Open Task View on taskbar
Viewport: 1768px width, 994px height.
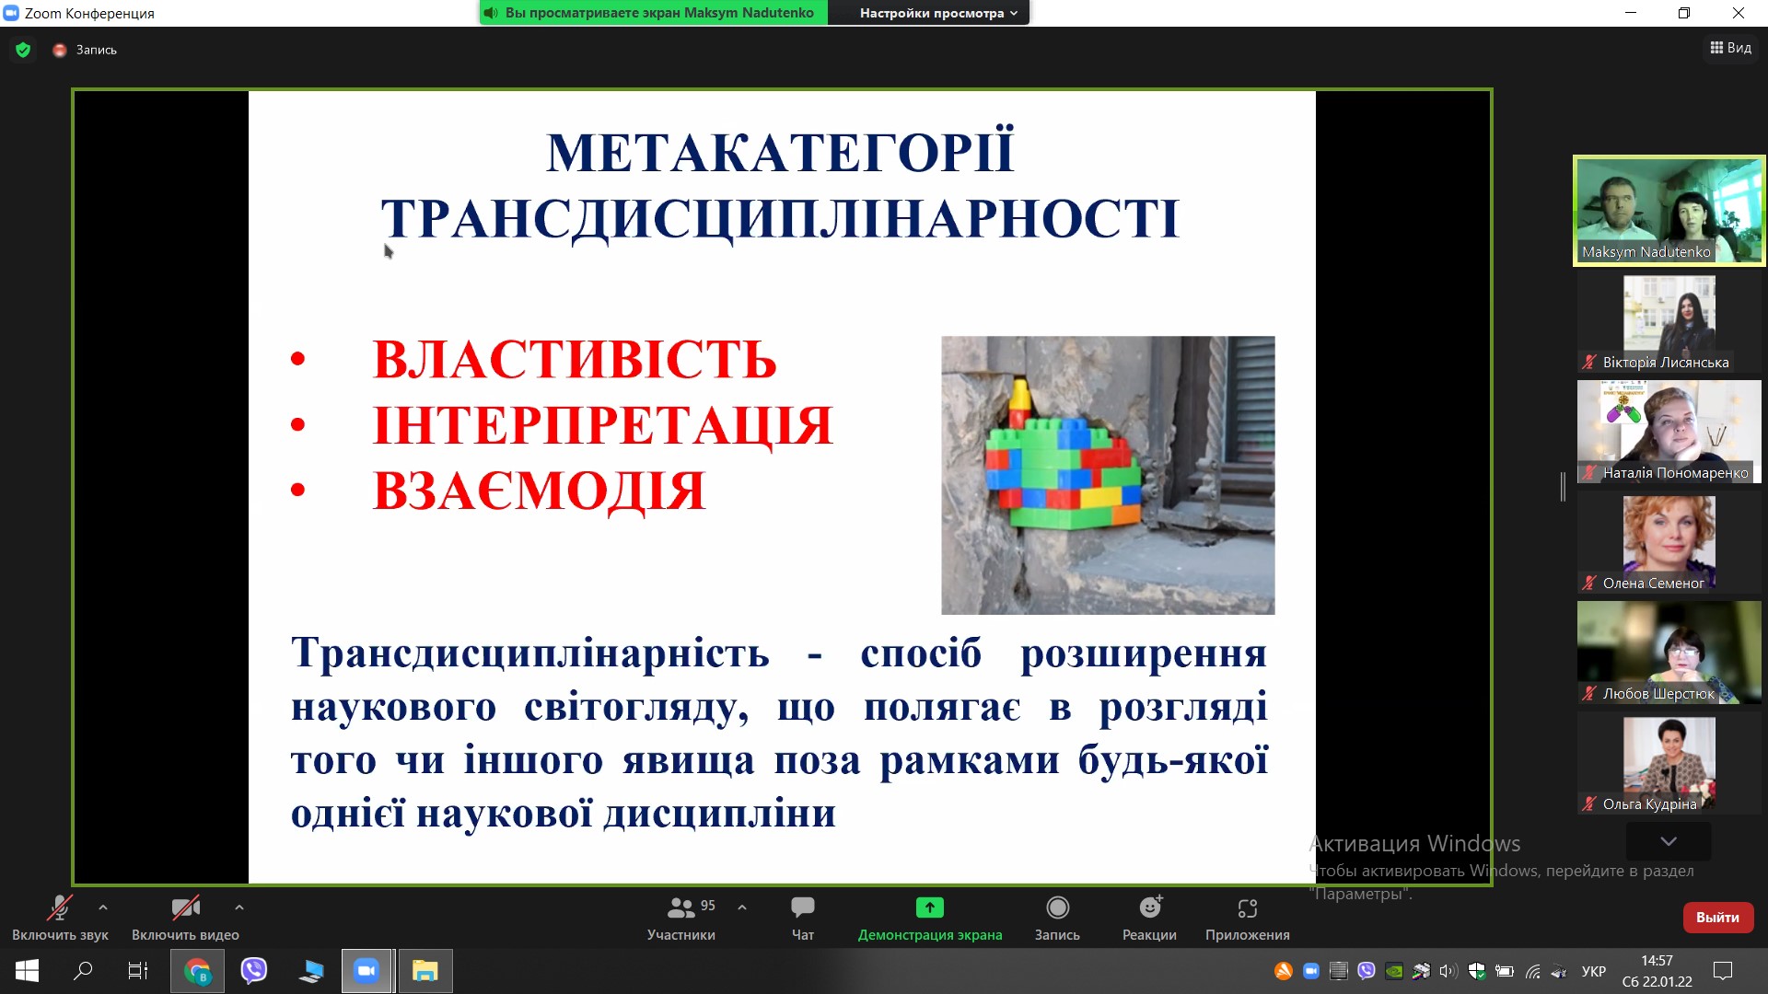click(138, 971)
